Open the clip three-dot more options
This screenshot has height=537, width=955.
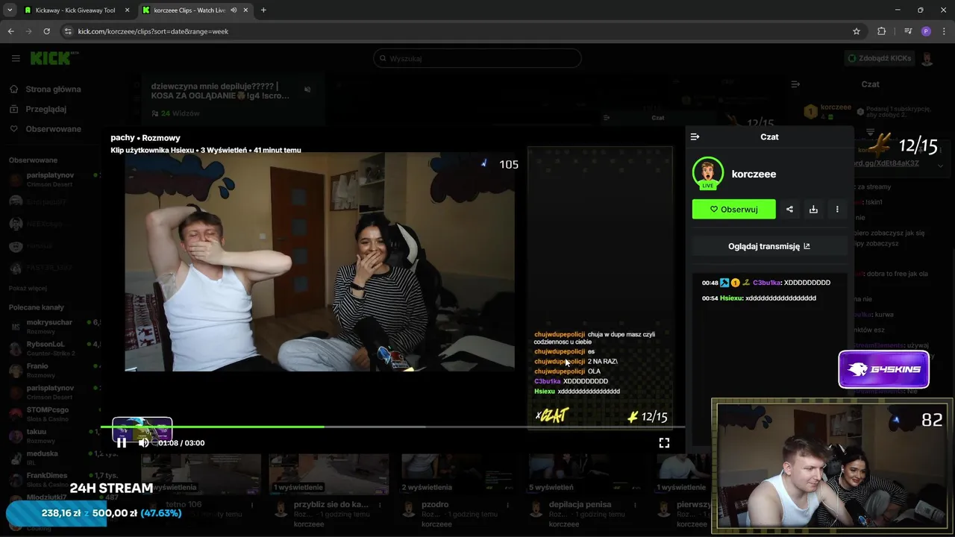[837, 210]
